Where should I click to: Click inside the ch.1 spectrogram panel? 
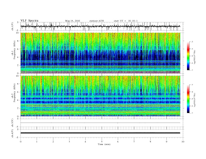coord(100,53)
